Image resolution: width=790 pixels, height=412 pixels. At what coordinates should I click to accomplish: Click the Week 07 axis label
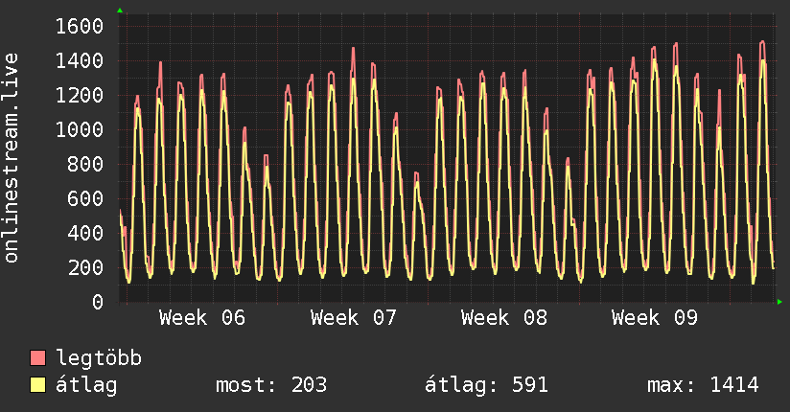(x=353, y=317)
